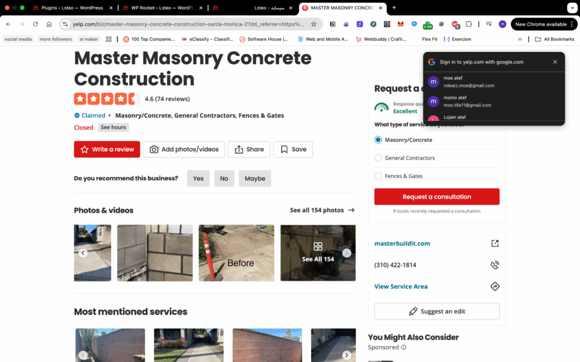Open See all 154 photos link
Image resolution: width=580 pixels, height=362 pixels.
317,210
